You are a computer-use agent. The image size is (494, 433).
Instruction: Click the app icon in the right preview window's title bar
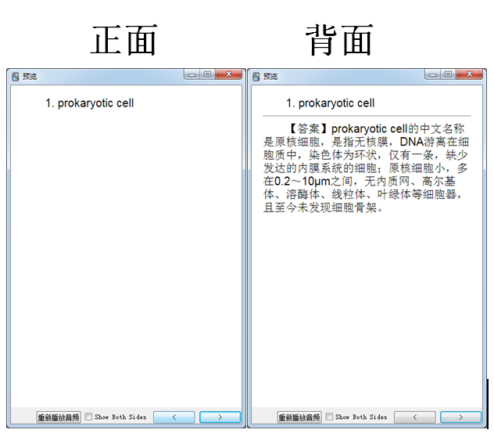(256, 77)
